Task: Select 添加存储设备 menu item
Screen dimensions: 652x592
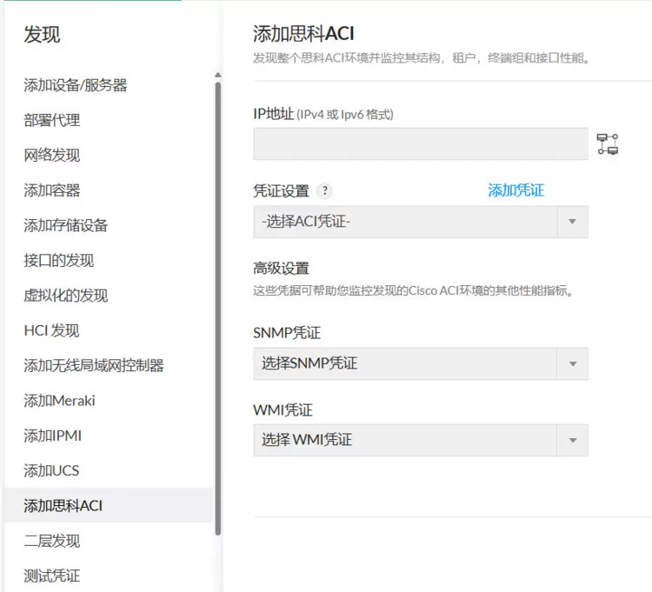Action: (x=66, y=225)
